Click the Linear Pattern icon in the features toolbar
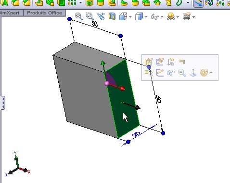The height and width of the screenshot is (183, 230). click(72, 2)
